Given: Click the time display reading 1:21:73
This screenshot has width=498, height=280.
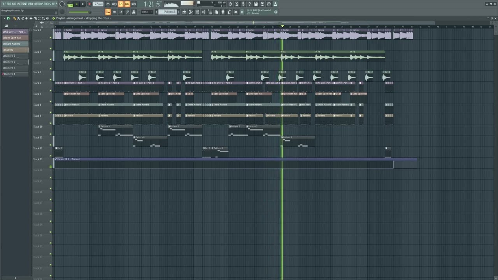Looking at the screenshot, I should tap(152, 4).
